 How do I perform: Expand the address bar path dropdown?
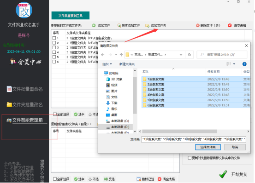[x=181, y=55]
